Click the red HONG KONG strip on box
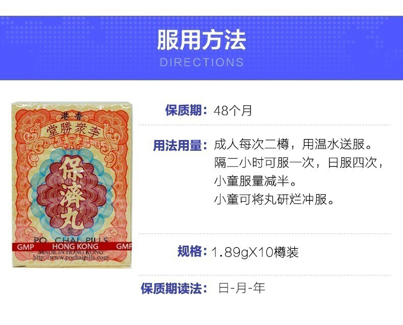 click(75, 246)
